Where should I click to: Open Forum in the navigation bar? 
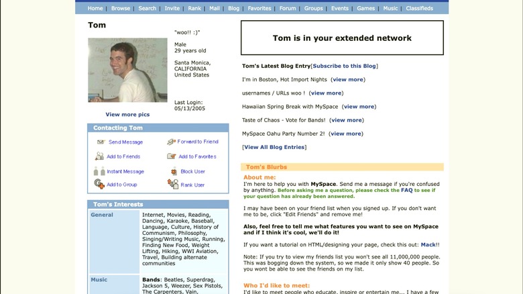tap(288, 8)
